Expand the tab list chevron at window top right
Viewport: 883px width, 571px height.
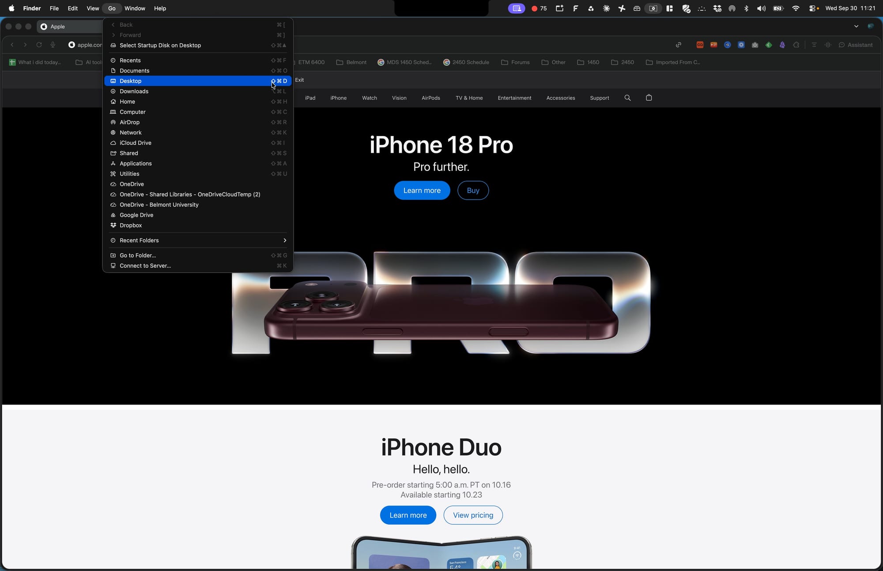tap(856, 26)
